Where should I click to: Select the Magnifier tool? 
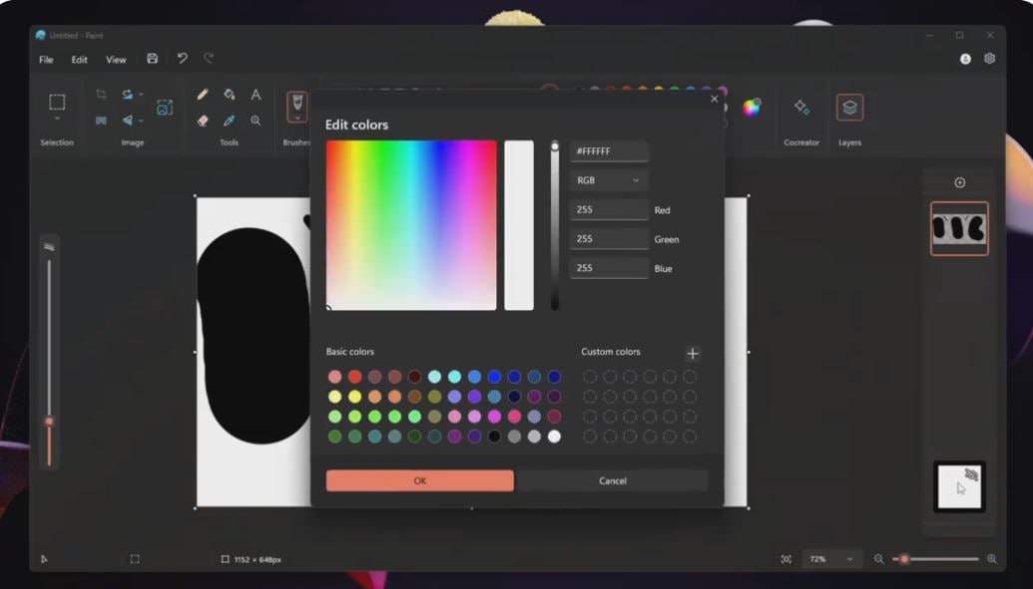click(x=256, y=121)
